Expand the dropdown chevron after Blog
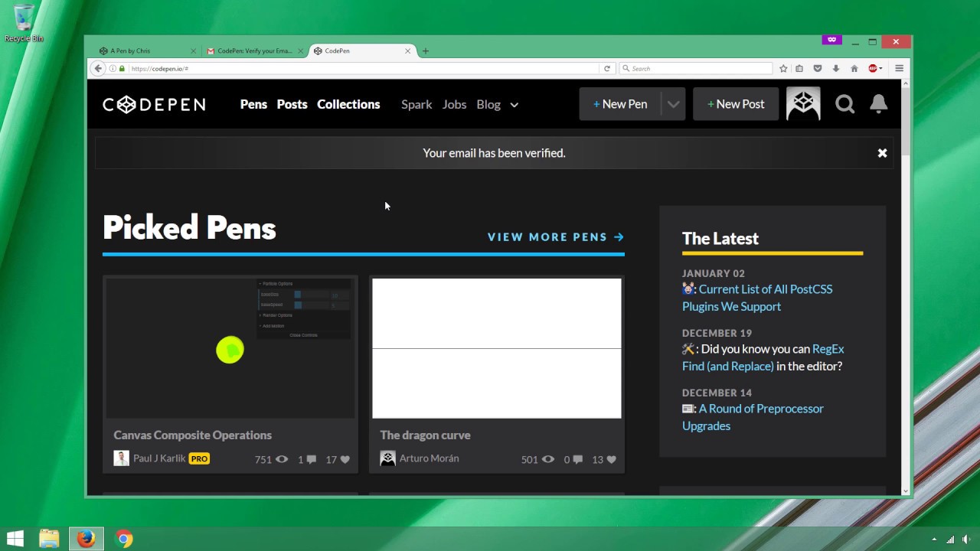The height and width of the screenshot is (551, 980). coord(514,105)
